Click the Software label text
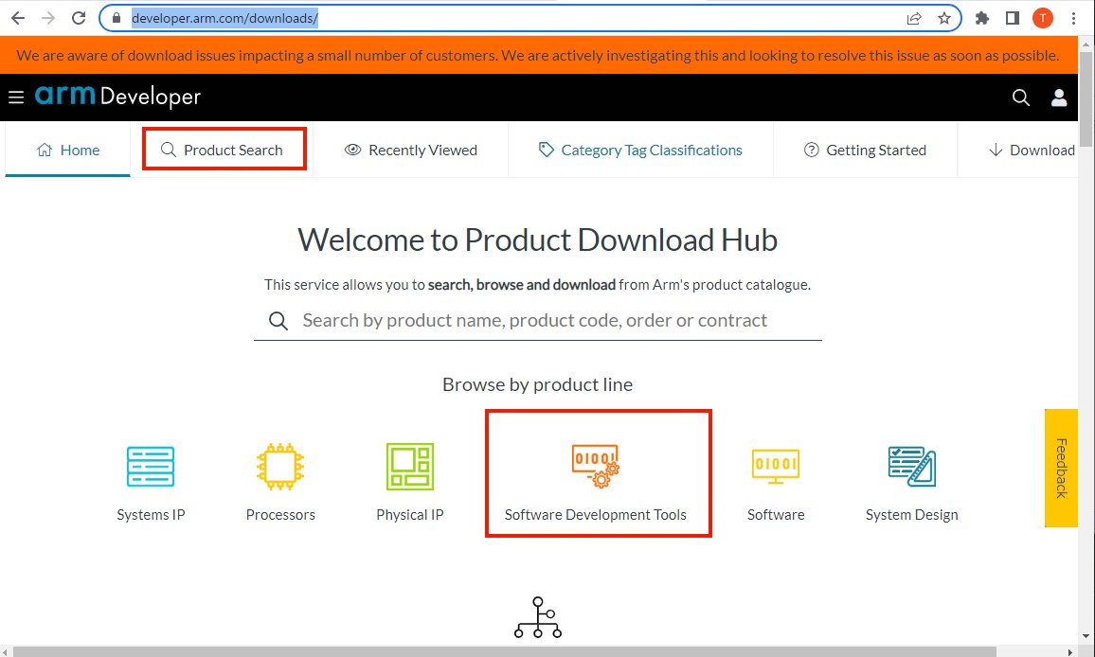 776,515
